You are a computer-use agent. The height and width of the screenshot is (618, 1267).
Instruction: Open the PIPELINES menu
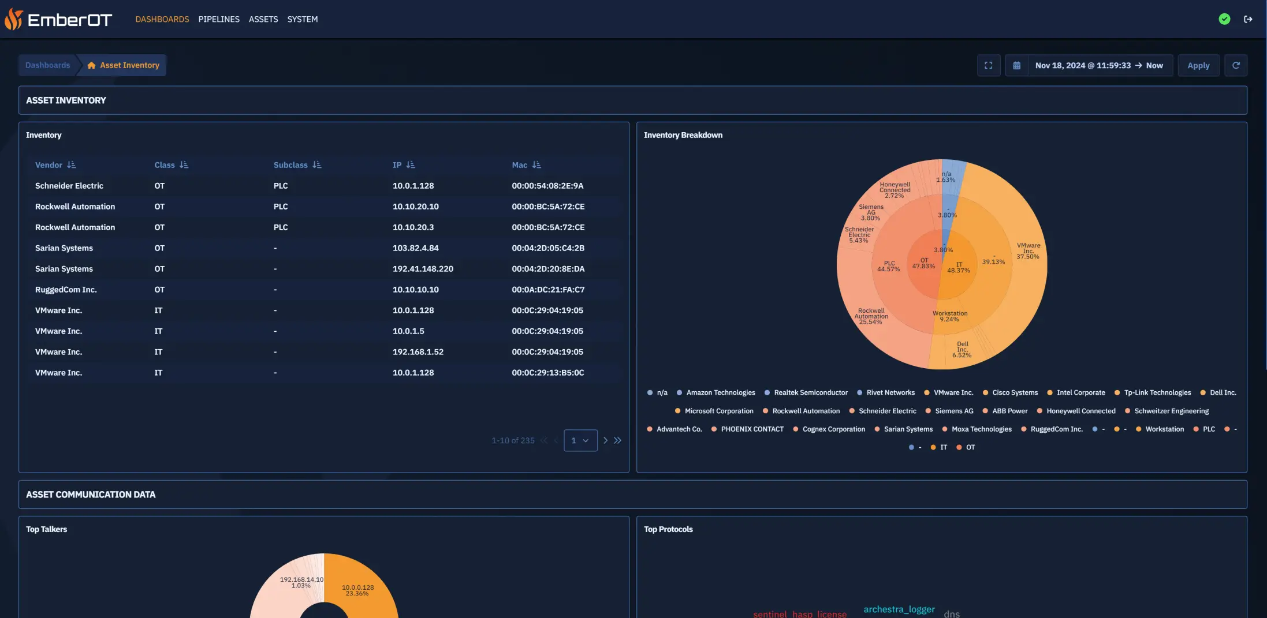219,19
